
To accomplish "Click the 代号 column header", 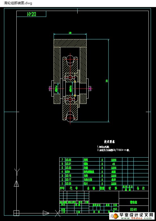I will pyautogui.click(x=74, y=188).
